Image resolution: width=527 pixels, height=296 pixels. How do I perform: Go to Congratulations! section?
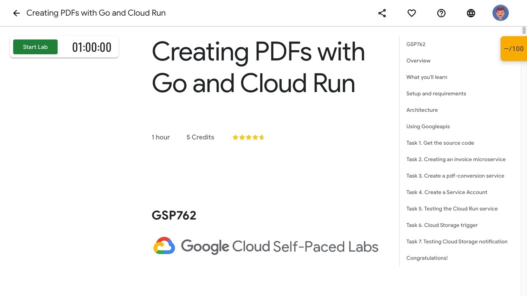(x=427, y=258)
